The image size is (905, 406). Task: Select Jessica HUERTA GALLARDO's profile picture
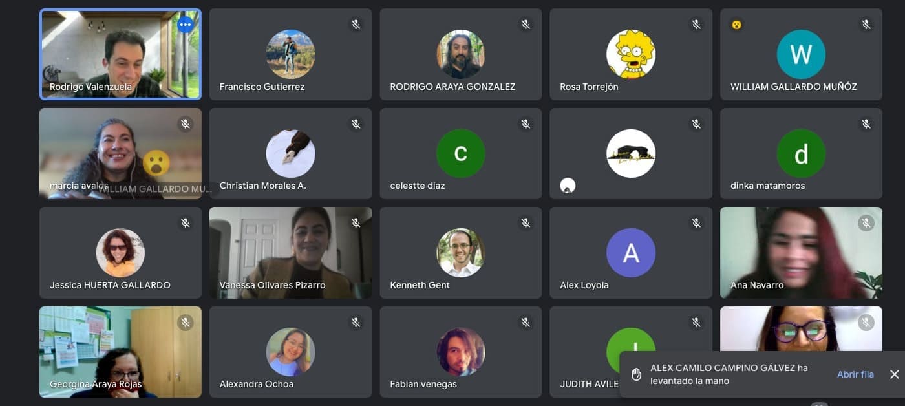tap(120, 253)
